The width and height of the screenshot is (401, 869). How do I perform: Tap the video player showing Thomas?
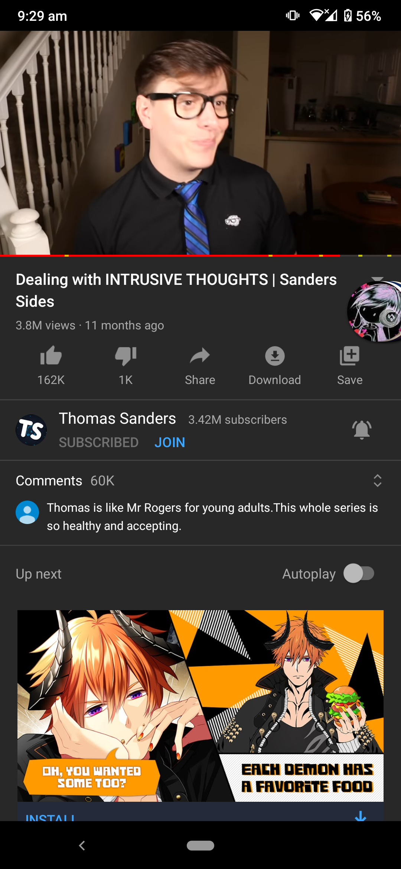coord(200,143)
